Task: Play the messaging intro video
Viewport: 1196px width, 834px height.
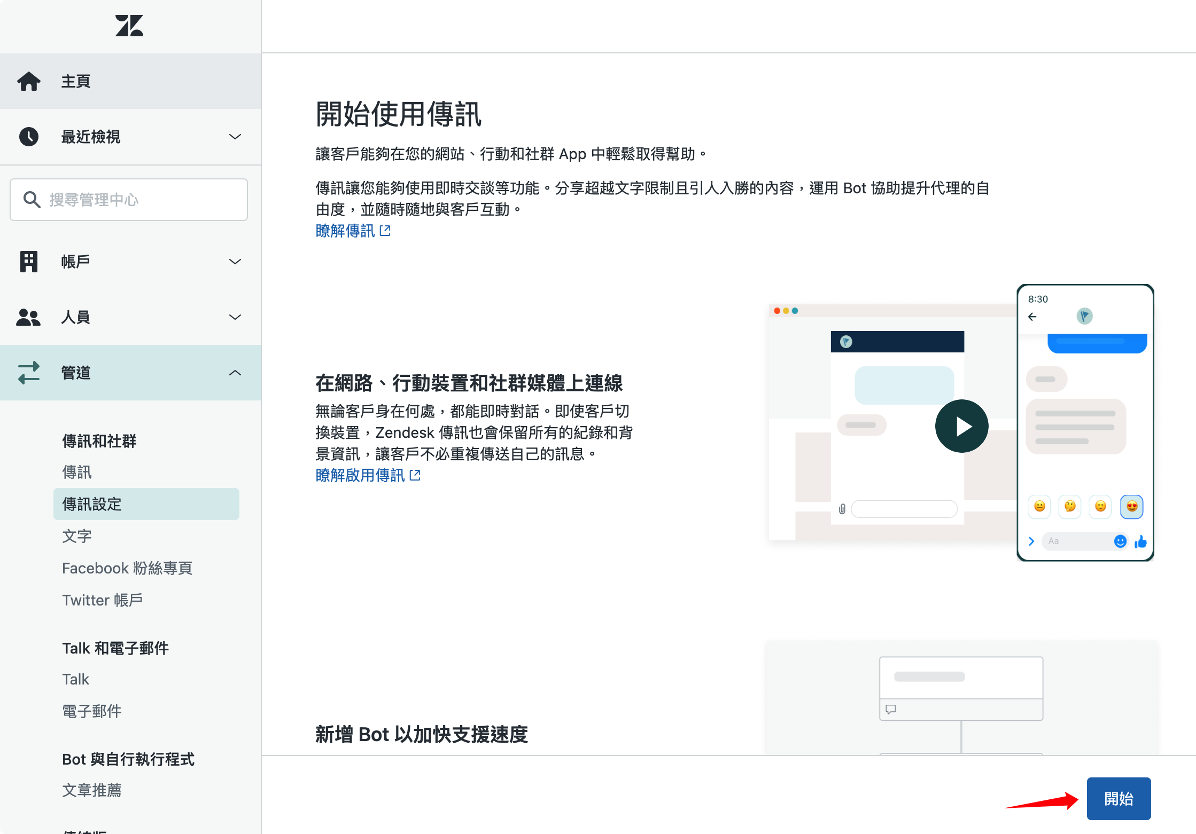Action: point(961,426)
